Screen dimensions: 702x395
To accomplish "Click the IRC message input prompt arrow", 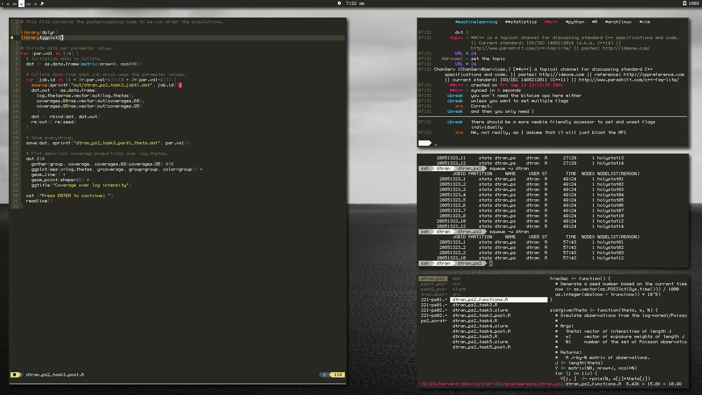I will coord(425,143).
